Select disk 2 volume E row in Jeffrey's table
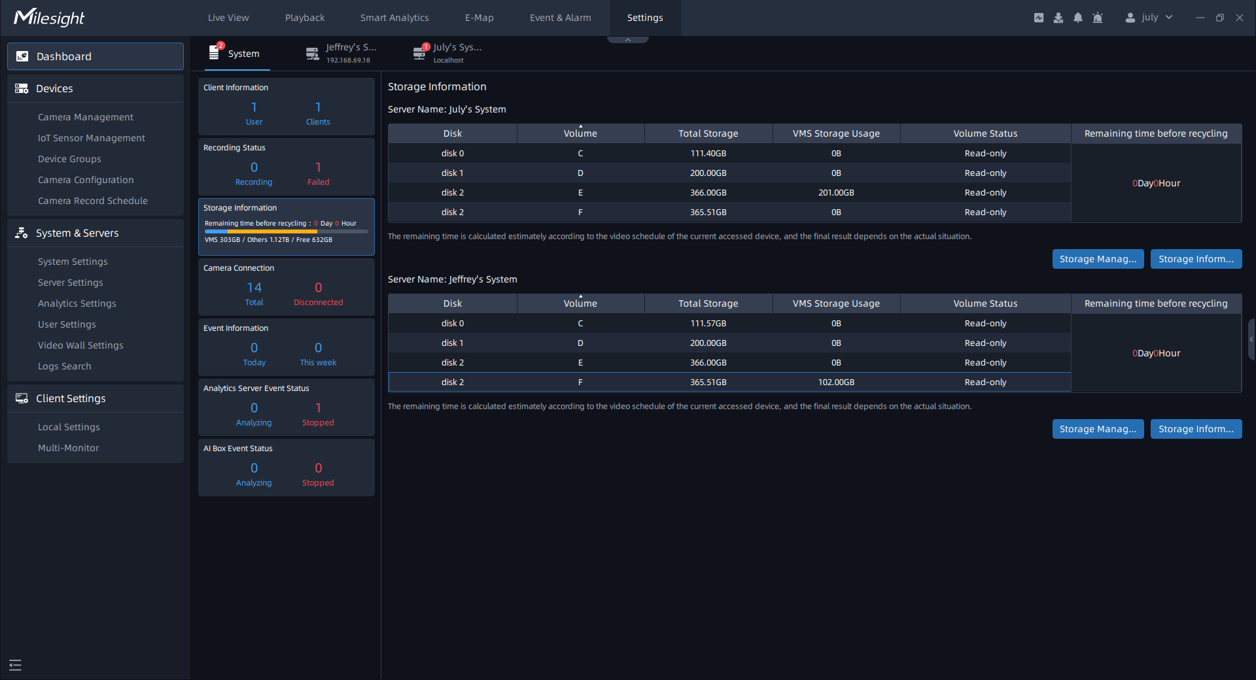 (729, 362)
